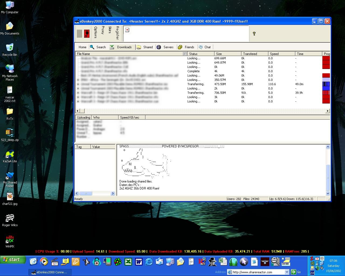This screenshot has height=276, width=345.
Task: Open the Friends smiley tab
Action: 186,47
